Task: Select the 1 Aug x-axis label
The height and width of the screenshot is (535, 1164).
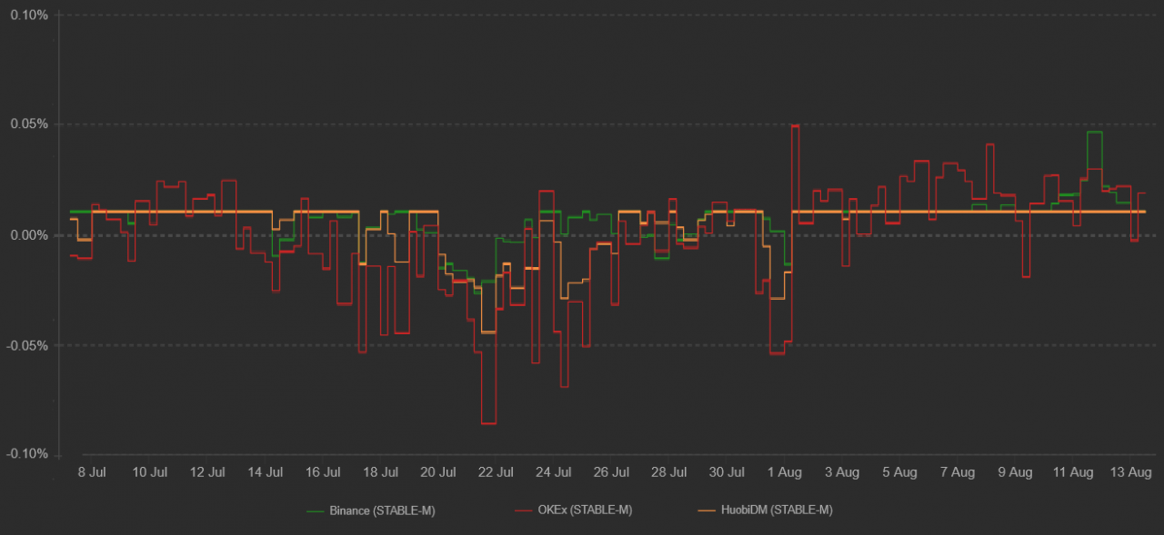Action: point(784,472)
